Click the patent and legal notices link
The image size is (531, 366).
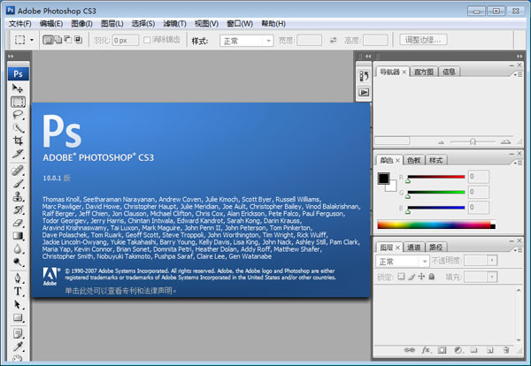121,289
